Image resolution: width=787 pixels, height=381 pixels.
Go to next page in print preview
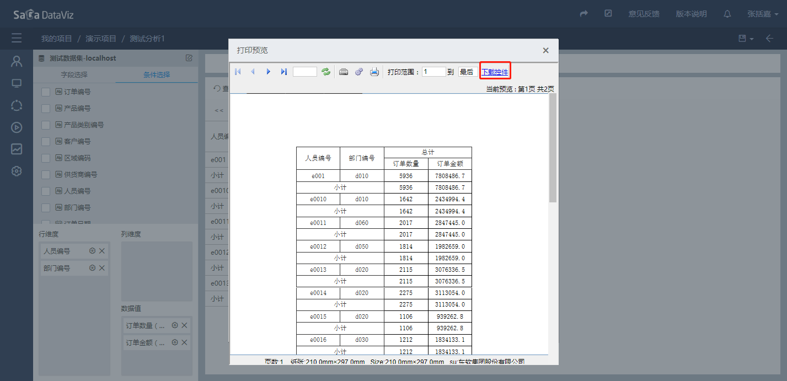point(269,72)
